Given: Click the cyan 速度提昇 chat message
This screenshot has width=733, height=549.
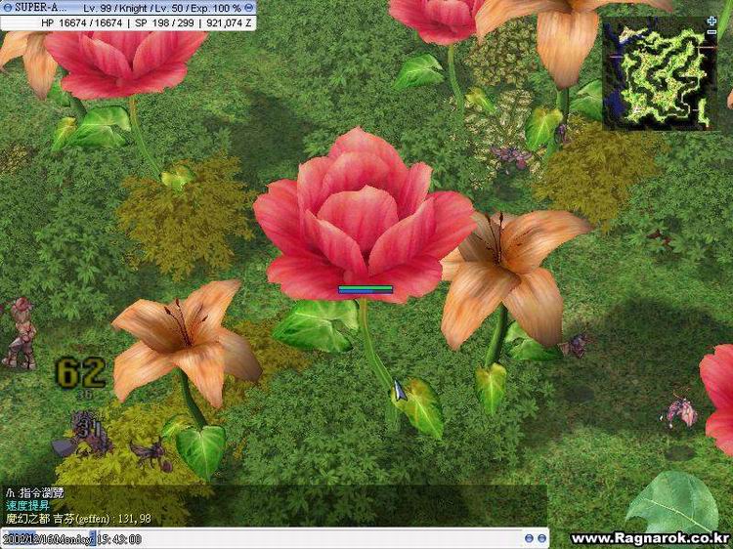Looking at the screenshot, I should click(27, 506).
